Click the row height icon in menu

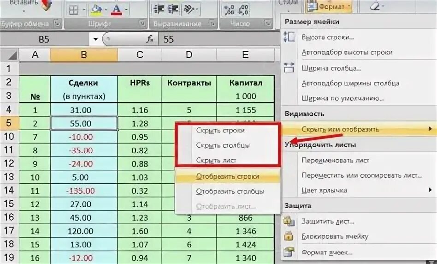(289, 37)
